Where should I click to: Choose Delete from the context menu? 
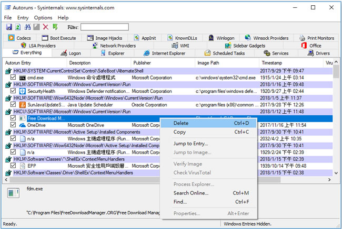(209, 123)
